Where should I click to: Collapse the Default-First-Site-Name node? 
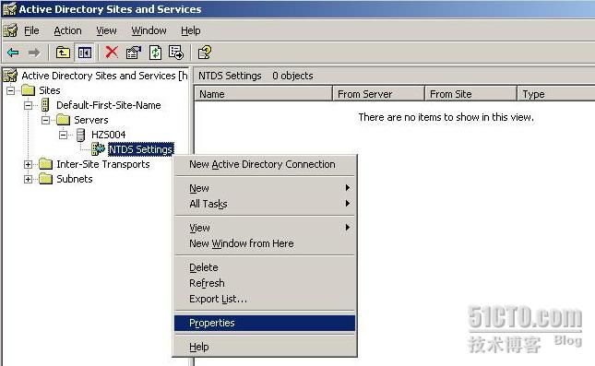coord(28,105)
